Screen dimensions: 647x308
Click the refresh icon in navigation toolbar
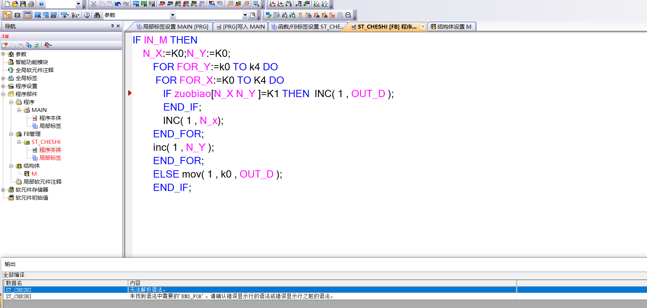[37, 45]
